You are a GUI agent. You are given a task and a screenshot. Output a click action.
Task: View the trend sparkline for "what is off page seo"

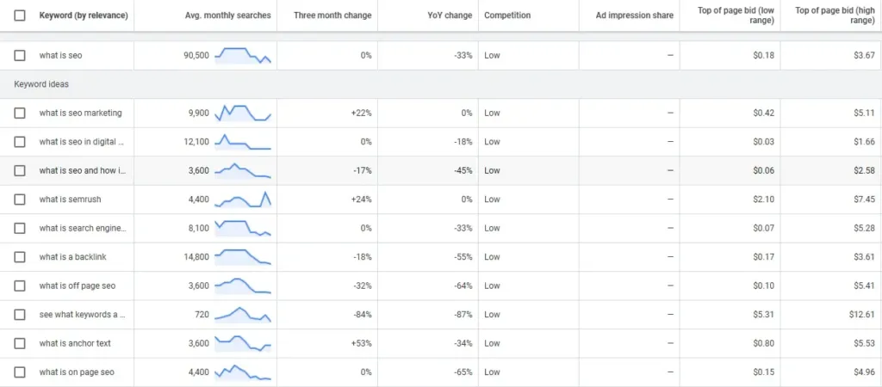pos(243,286)
